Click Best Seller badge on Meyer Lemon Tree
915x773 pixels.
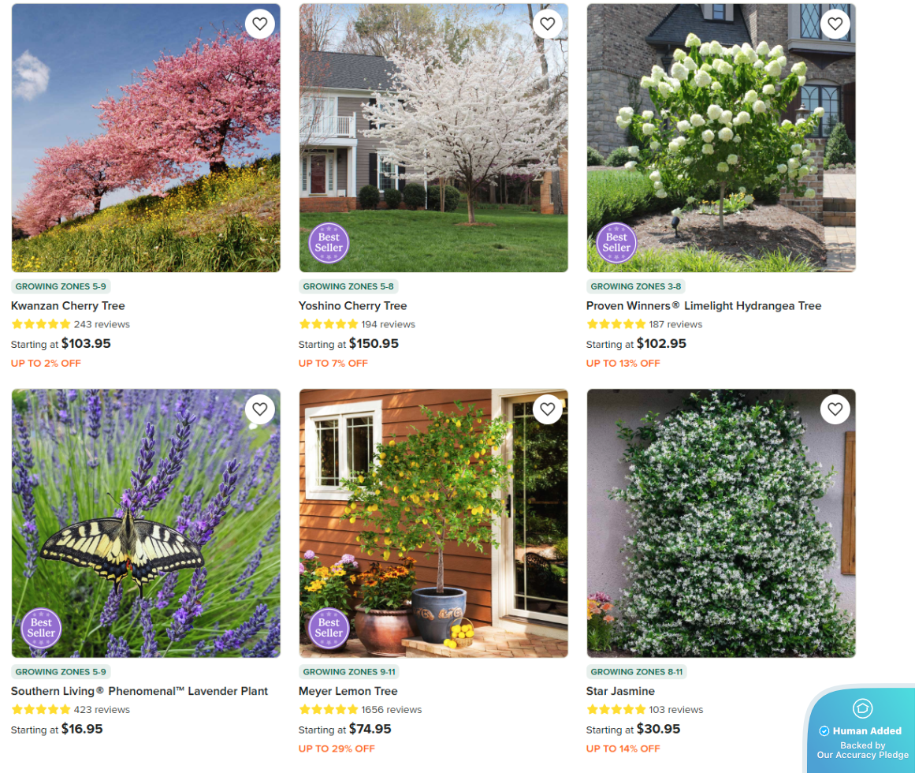pos(329,628)
